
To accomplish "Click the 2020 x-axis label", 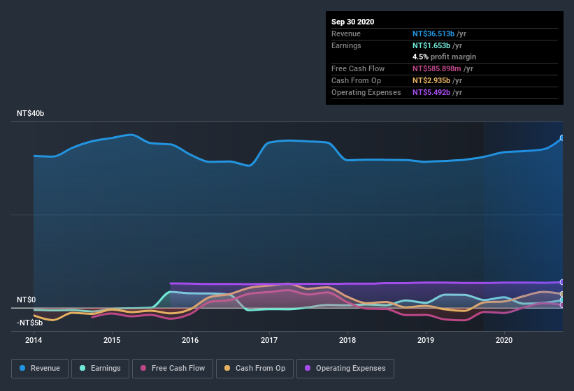I will [x=503, y=340].
